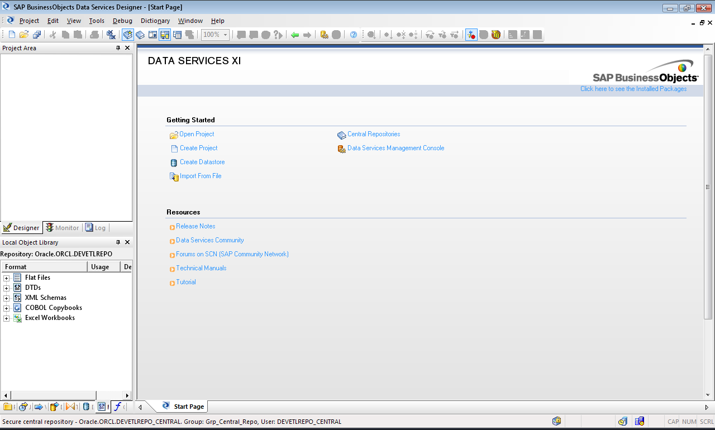
Task: Click the Create Datastore link
Action: coord(202,162)
